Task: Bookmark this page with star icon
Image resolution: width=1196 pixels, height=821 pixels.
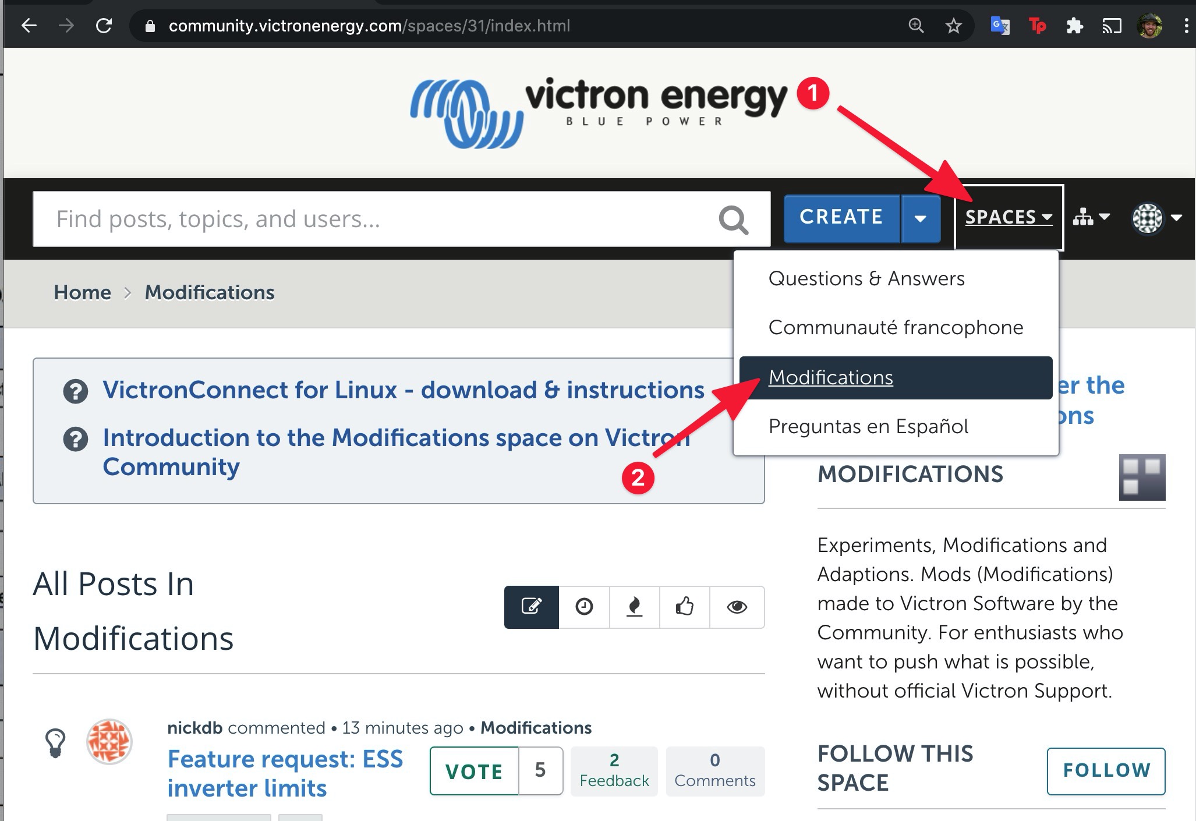Action: pyautogui.click(x=953, y=26)
